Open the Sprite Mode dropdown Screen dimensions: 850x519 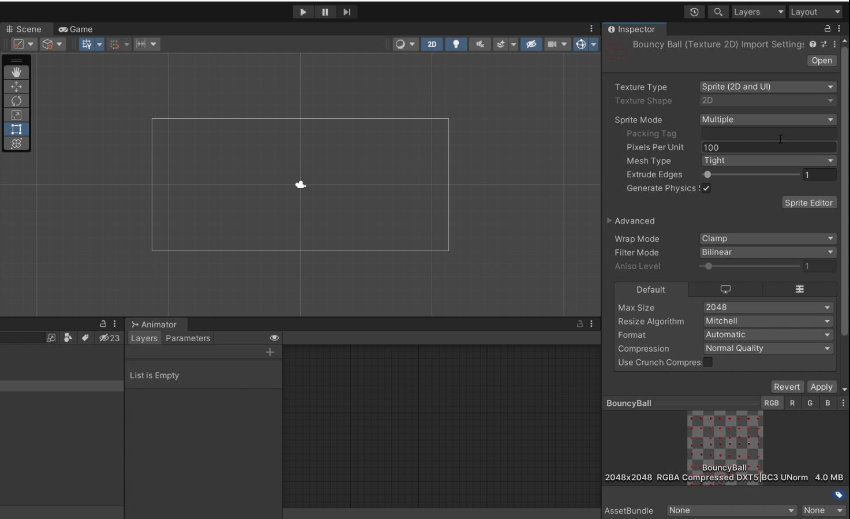click(x=767, y=120)
